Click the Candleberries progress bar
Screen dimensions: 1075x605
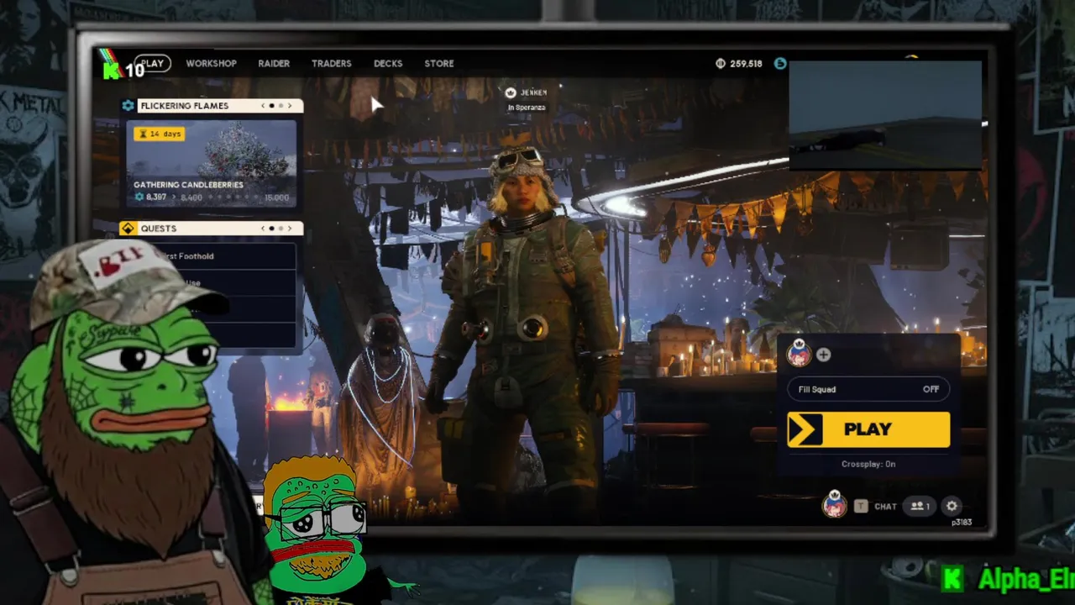coord(212,197)
